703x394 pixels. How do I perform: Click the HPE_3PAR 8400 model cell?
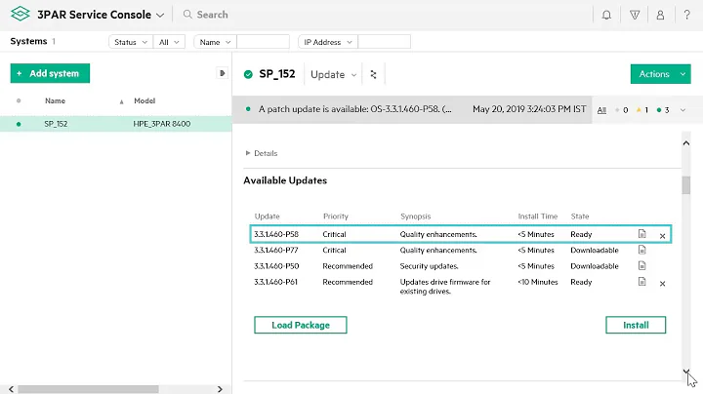(x=162, y=124)
